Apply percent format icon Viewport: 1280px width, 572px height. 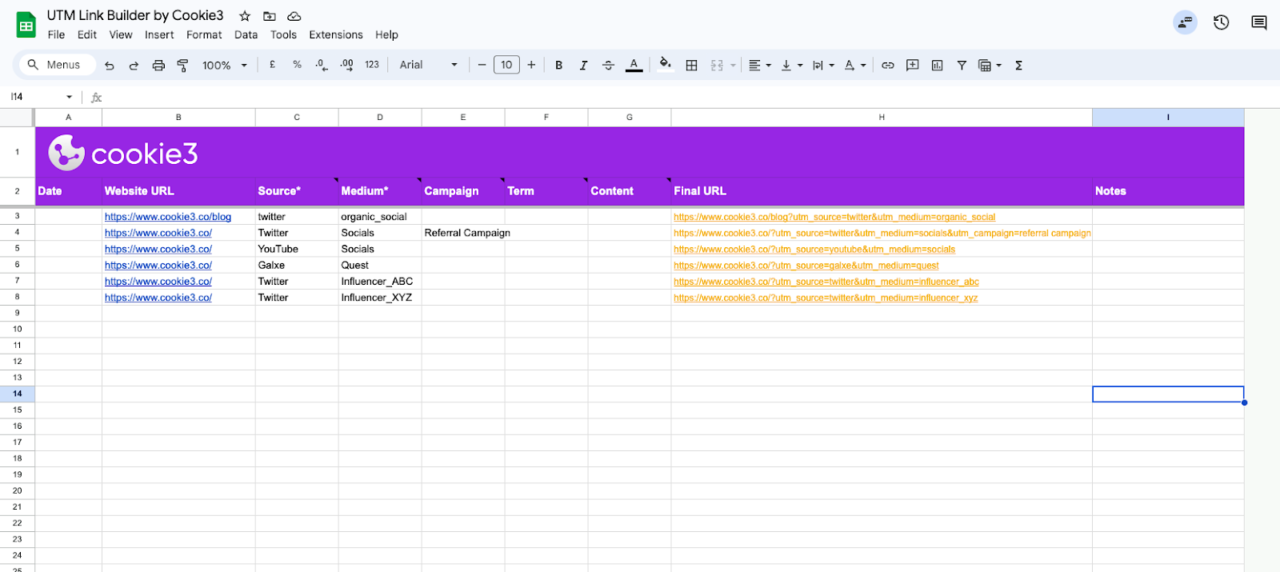(x=297, y=65)
